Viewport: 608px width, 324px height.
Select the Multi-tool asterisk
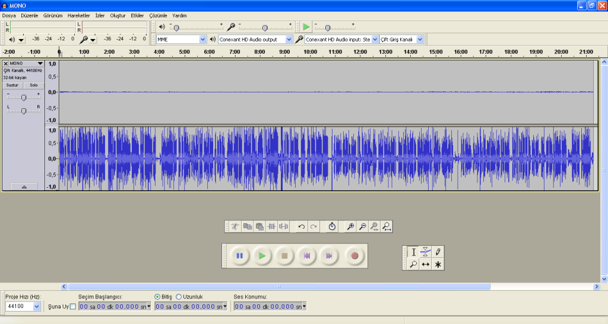(x=438, y=264)
